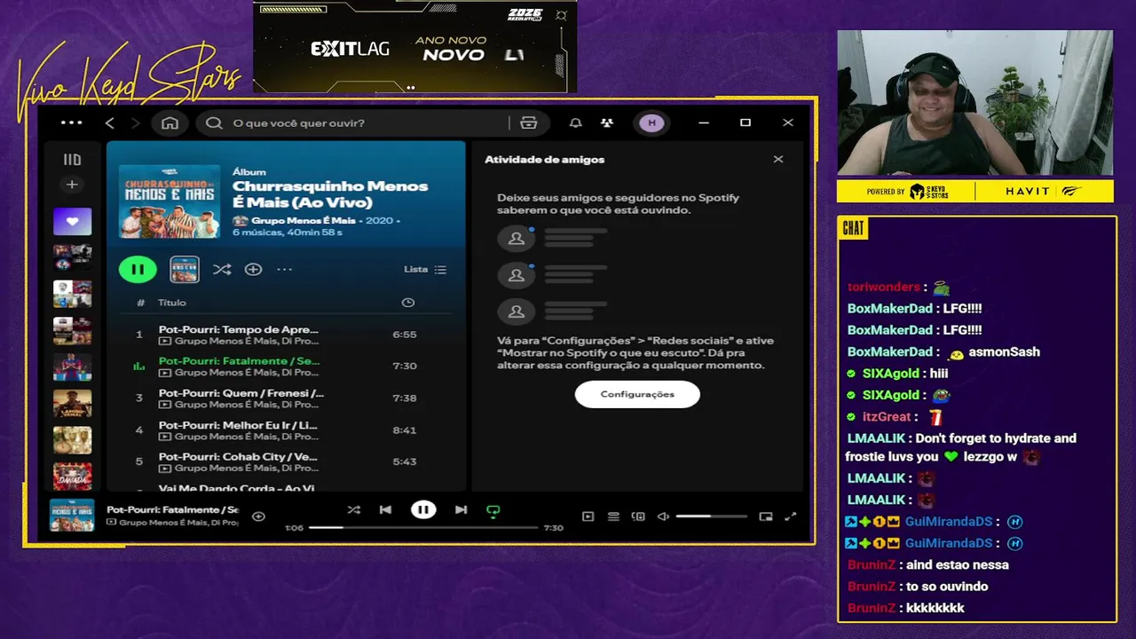Image resolution: width=1136 pixels, height=639 pixels.
Task: Open the queue icon
Action: (613, 517)
